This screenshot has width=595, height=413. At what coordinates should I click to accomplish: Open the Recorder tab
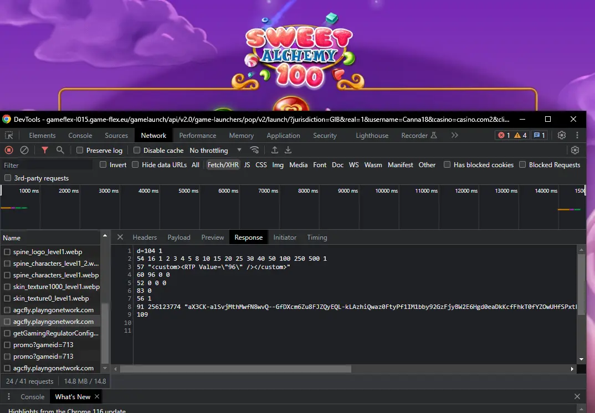(x=419, y=136)
